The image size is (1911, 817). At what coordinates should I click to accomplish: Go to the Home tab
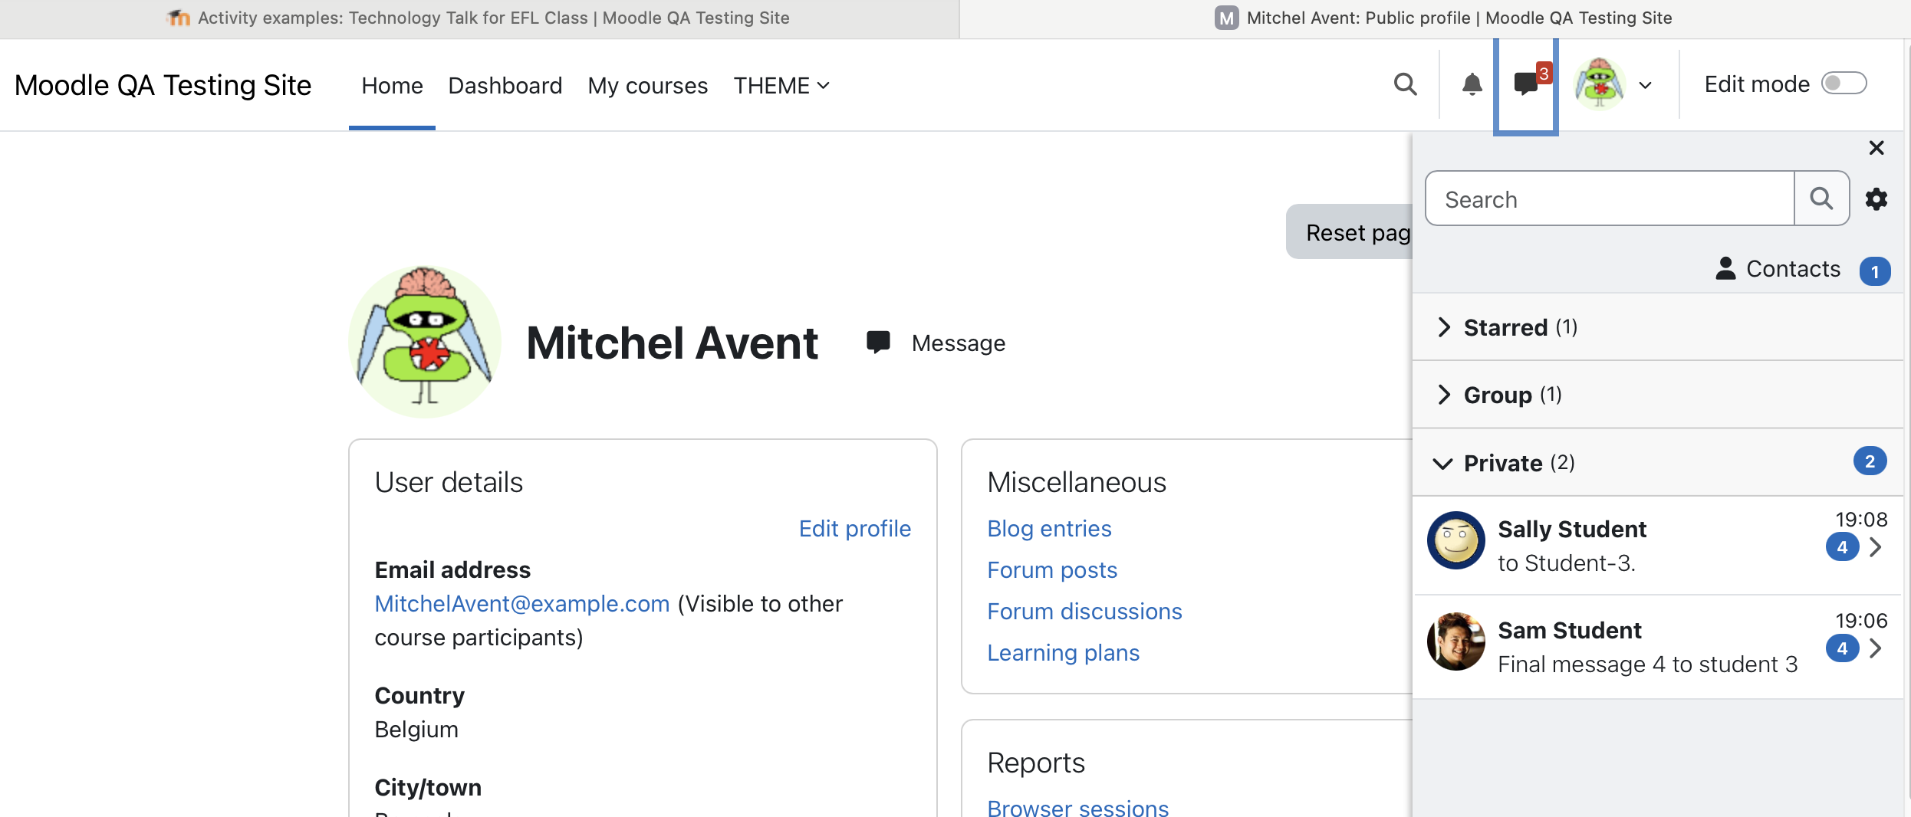392,85
